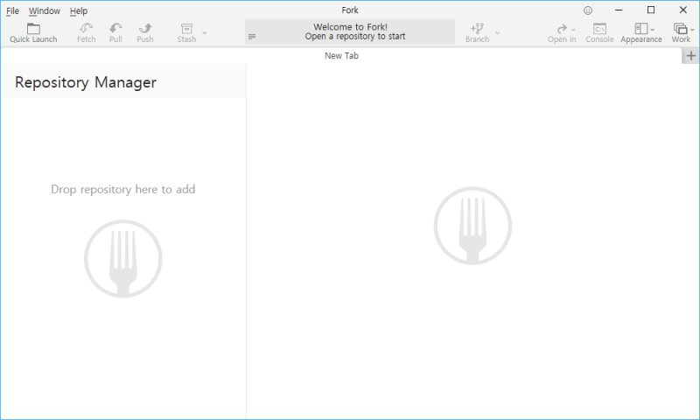The width and height of the screenshot is (700, 420).
Task: Close the Fork window
Action: pos(683,10)
